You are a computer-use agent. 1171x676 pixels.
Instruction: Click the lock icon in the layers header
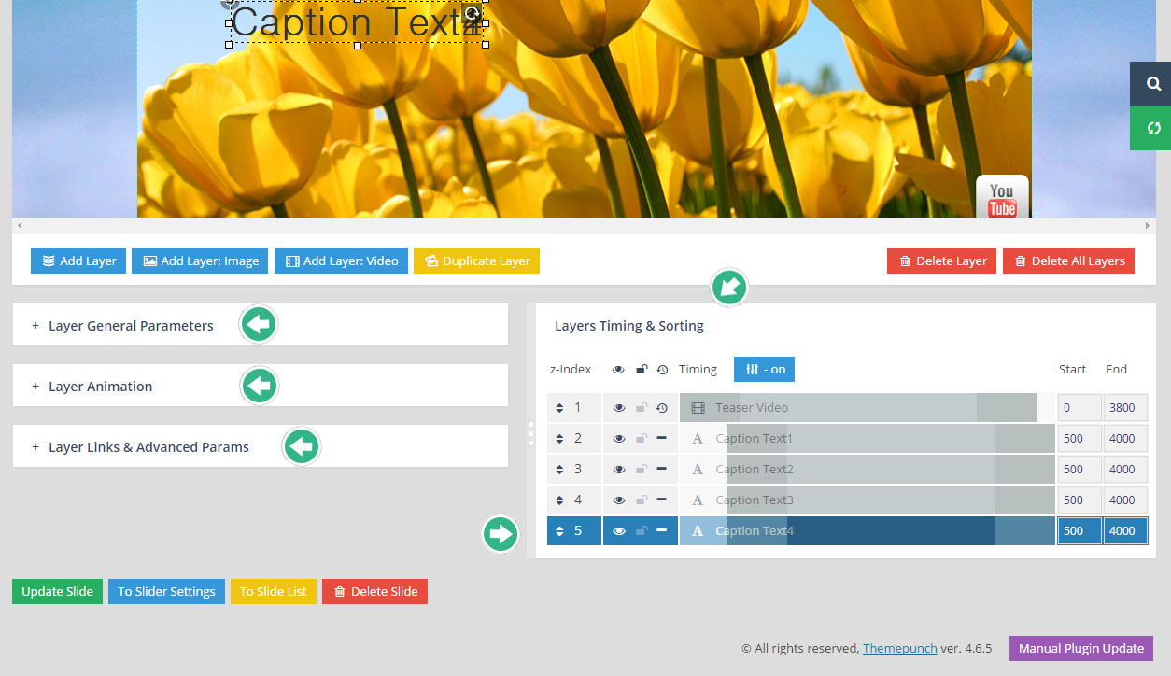(x=642, y=370)
